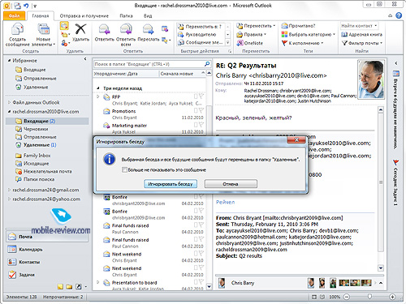The image size is (406, 304).
Task: Select quick step Сообщение эле...
Action: pos(201,43)
